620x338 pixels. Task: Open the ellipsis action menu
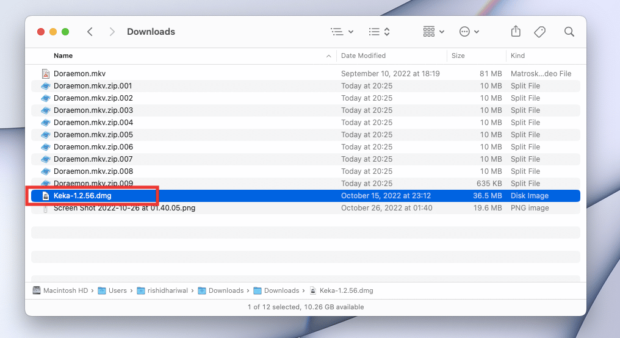pos(469,32)
